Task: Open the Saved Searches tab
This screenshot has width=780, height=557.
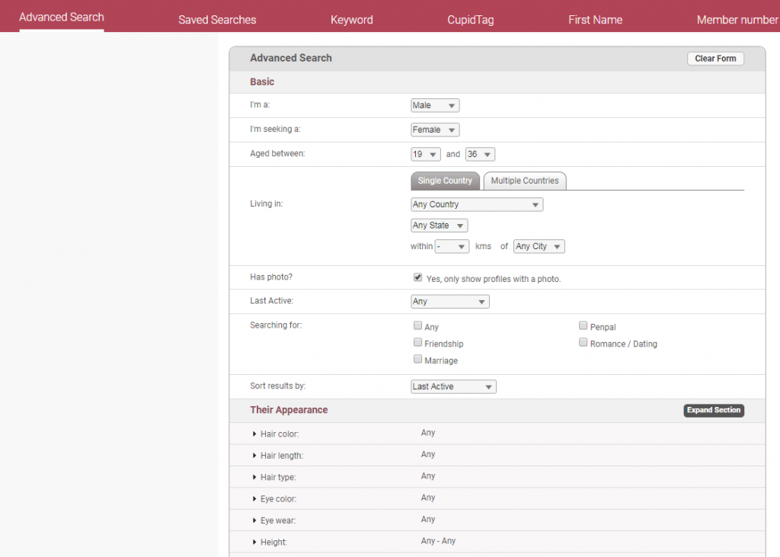Action: pyautogui.click(x=217, y=20)
